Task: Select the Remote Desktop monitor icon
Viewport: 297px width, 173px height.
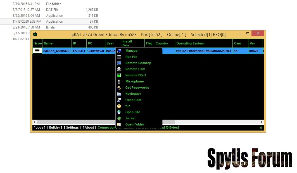Action: click(119, 63)
